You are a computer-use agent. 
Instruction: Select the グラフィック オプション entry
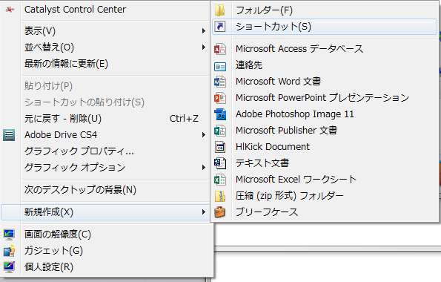(105, 168)
